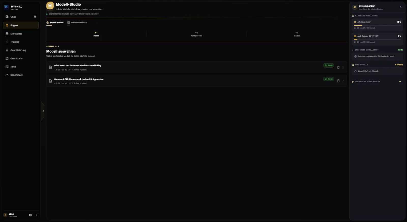Image resolution: width=407 pixels, height=222 pixels.
Task: Expand Technische Komponenten section
Action: [400, 82]
